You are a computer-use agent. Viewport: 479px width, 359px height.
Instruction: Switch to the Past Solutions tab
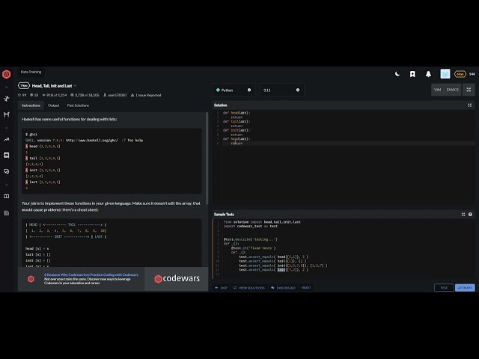[78, 105]
